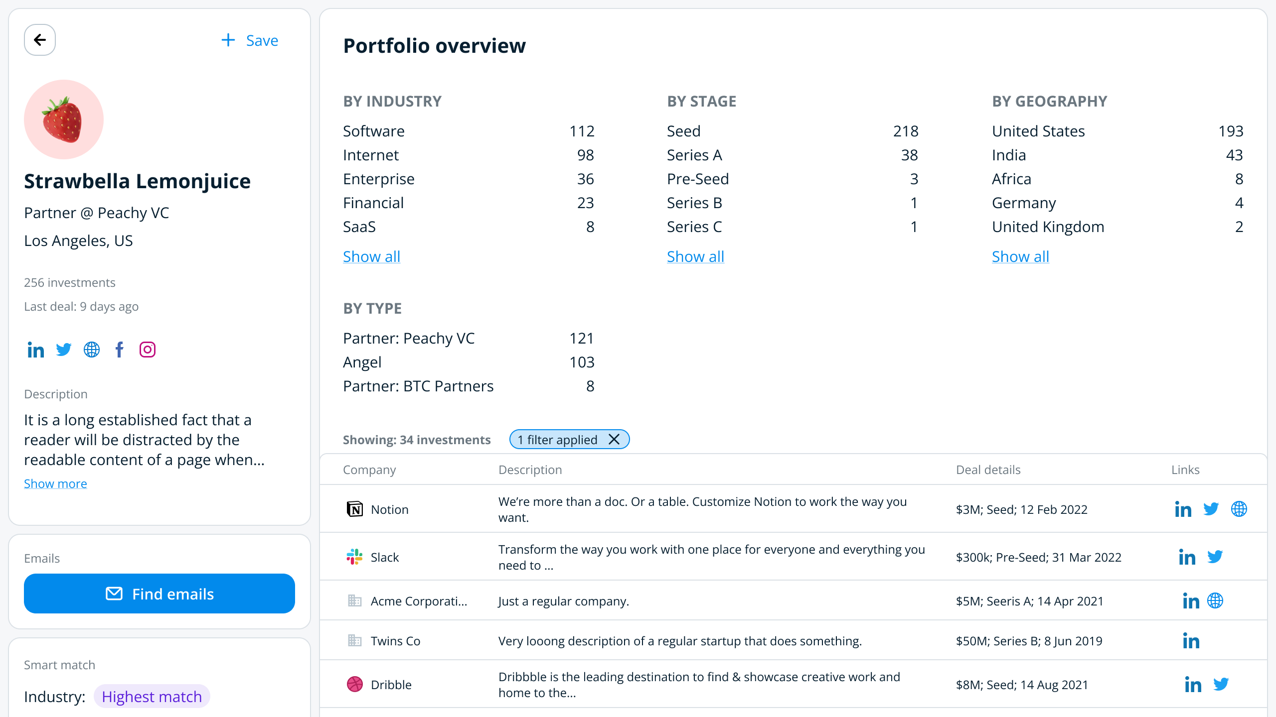This screenshot has height=717, width=1276.
Task: Open Acme Corporation's website globe link
Action: click(1216, 601)
